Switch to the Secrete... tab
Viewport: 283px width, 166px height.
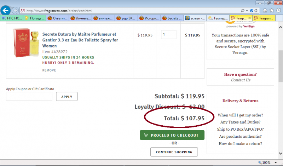[x=172, y=18]
